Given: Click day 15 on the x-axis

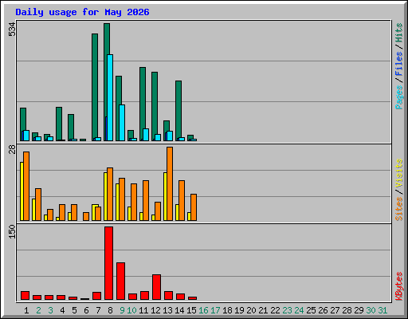Looking at the screenshot, I should click(191, 310).
